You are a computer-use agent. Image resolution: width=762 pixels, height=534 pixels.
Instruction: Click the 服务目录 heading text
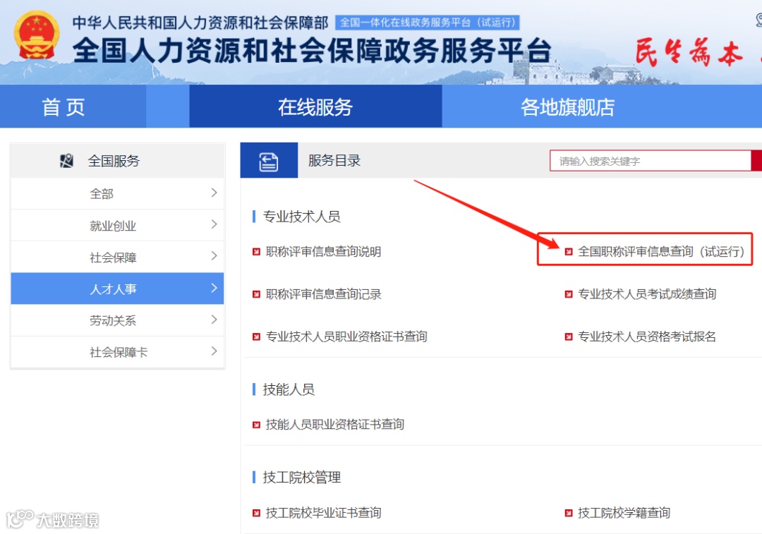[x=334, y=161]
